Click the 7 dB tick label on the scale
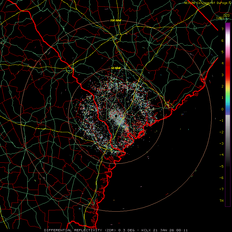232x232 pixels. 222,29
